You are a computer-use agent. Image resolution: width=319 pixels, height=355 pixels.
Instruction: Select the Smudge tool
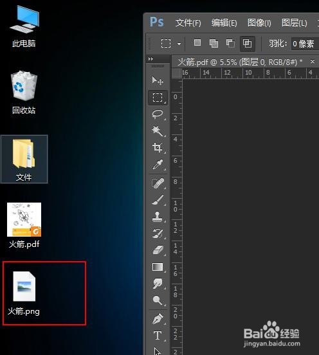(158, 284)
